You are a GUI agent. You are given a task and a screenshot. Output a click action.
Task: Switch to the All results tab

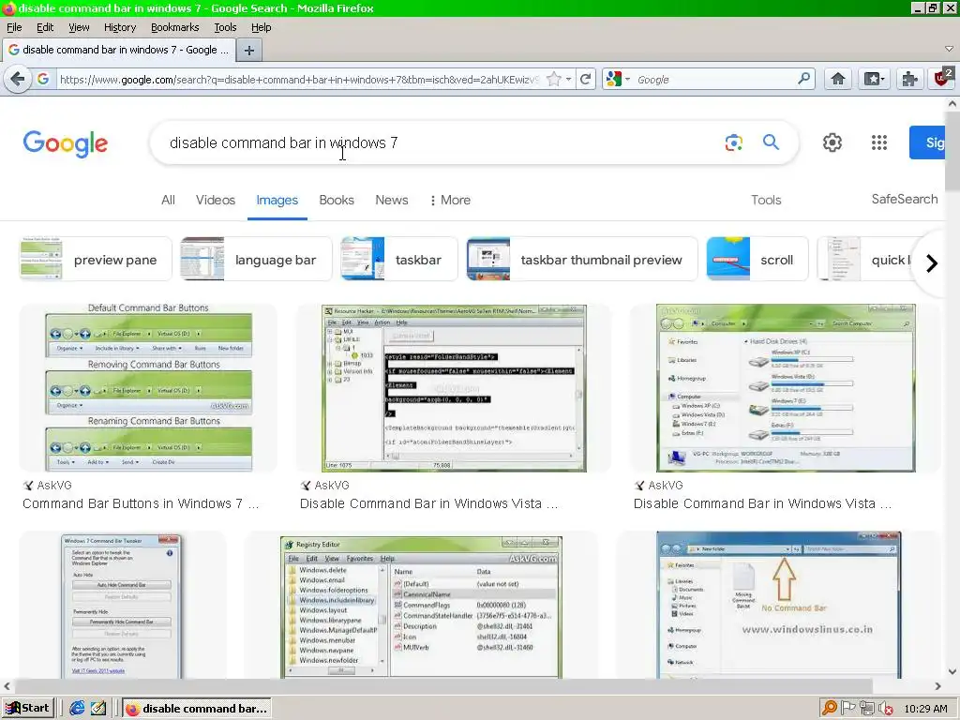168,201
